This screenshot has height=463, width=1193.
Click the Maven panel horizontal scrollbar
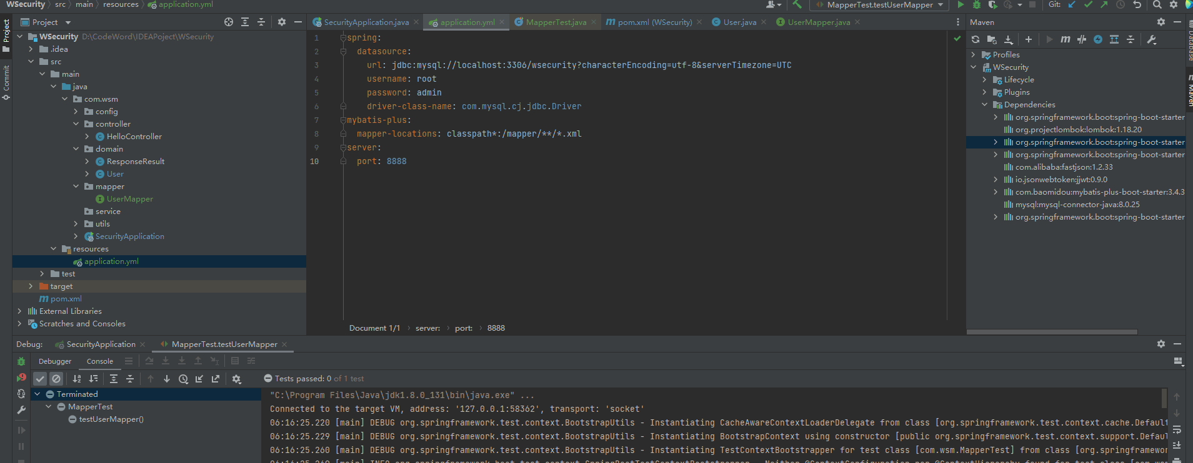(1052, 332)
